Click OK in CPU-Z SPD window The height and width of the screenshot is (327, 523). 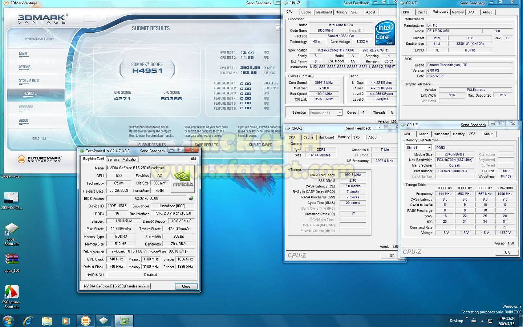[507, 252]
